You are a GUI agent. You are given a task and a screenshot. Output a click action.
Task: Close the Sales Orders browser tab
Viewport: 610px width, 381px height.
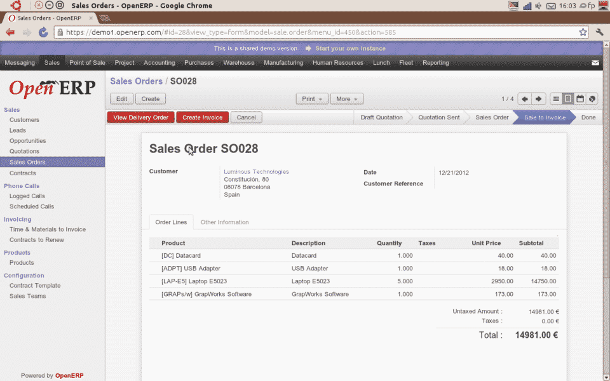91,18
